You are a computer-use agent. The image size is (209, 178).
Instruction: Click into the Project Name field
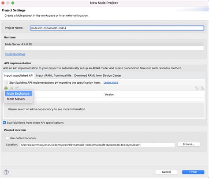(117, 28)
